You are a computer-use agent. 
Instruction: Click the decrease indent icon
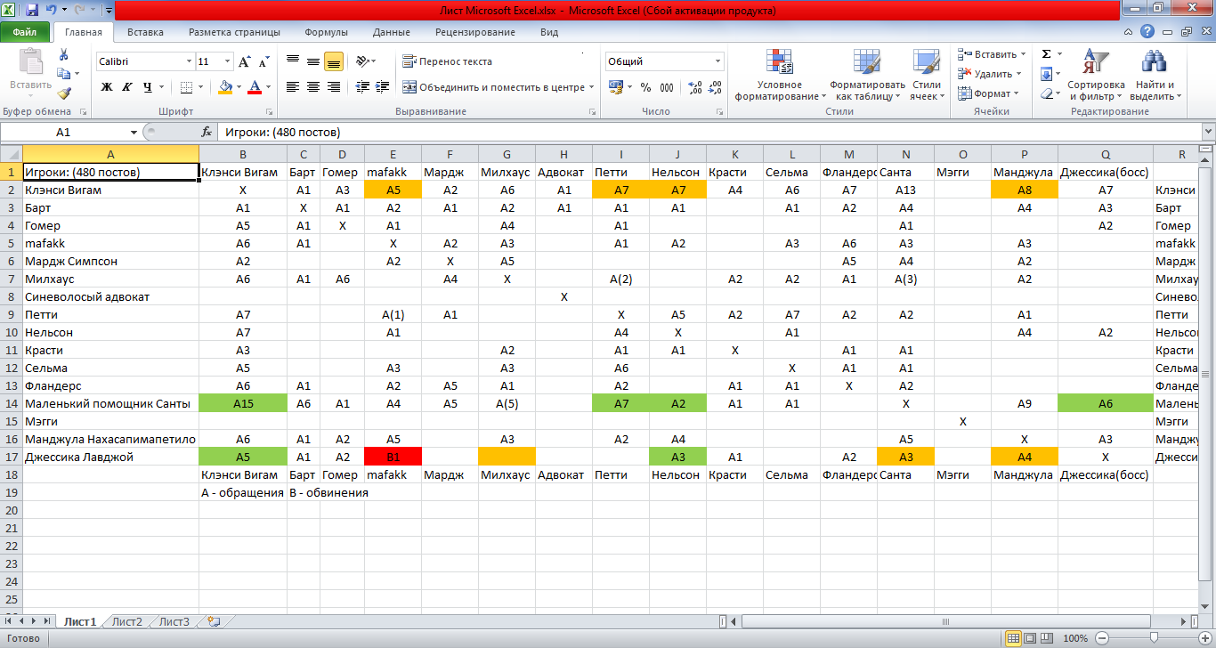(363, 87)
